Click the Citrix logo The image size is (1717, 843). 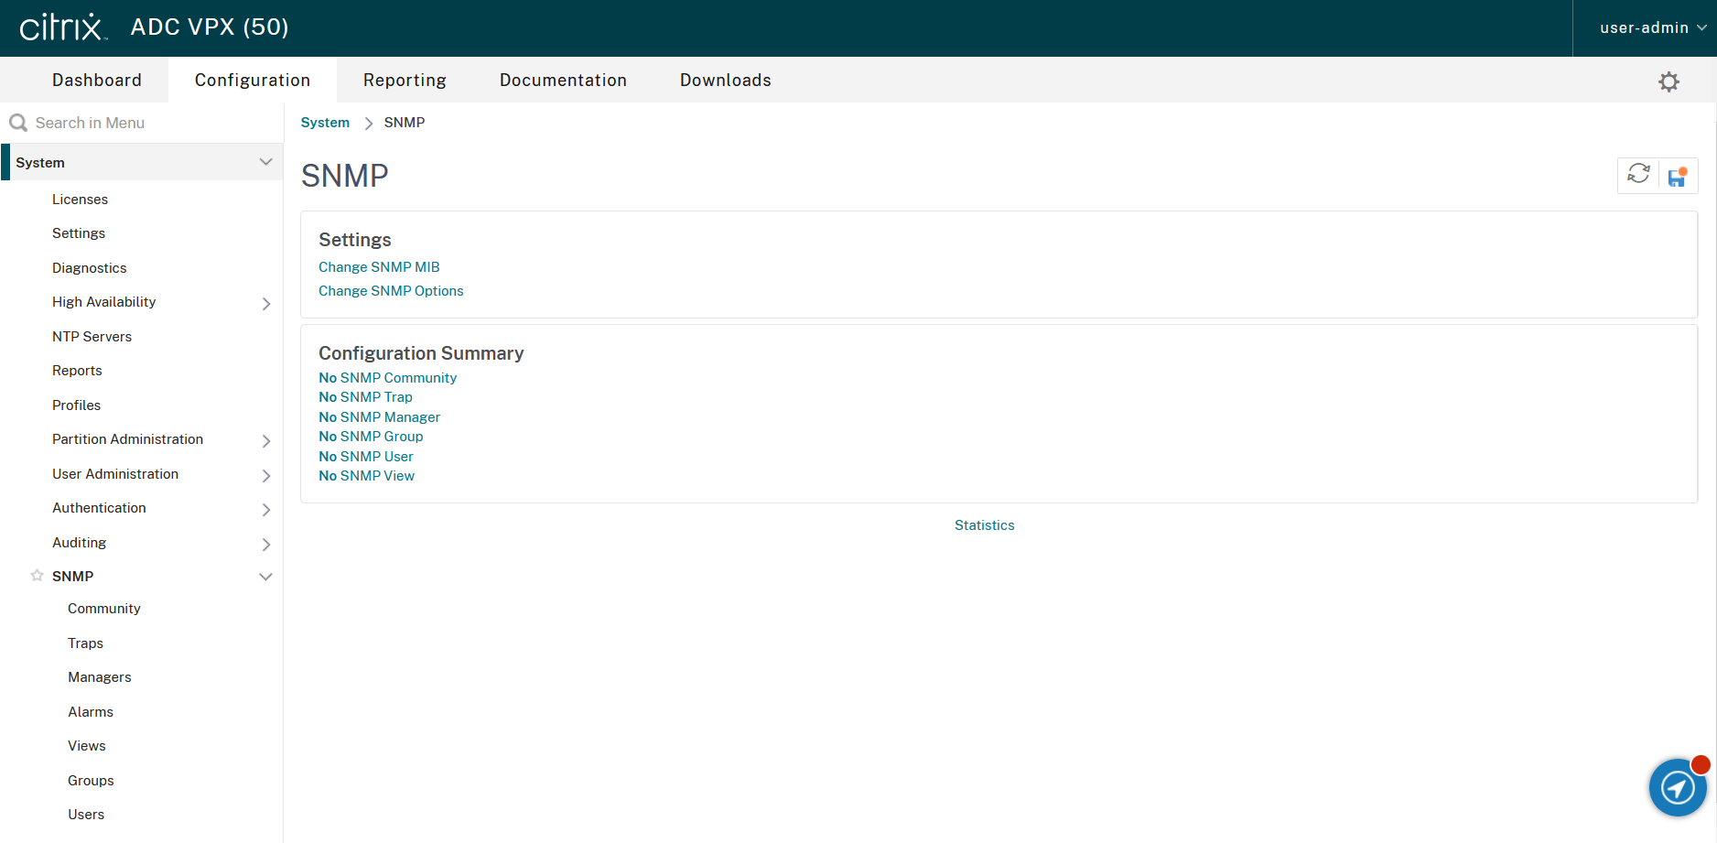coord(63,27)
